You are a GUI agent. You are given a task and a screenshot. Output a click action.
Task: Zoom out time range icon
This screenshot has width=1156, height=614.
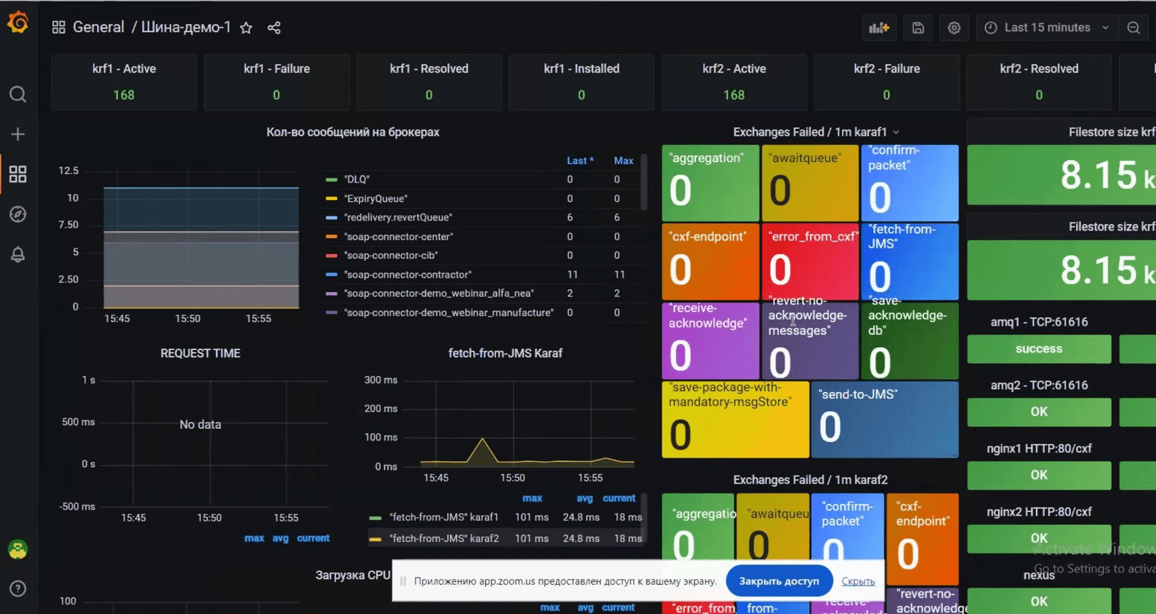click(1133, 28)
